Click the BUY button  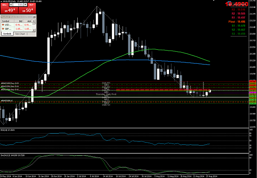tap(32, 5)
